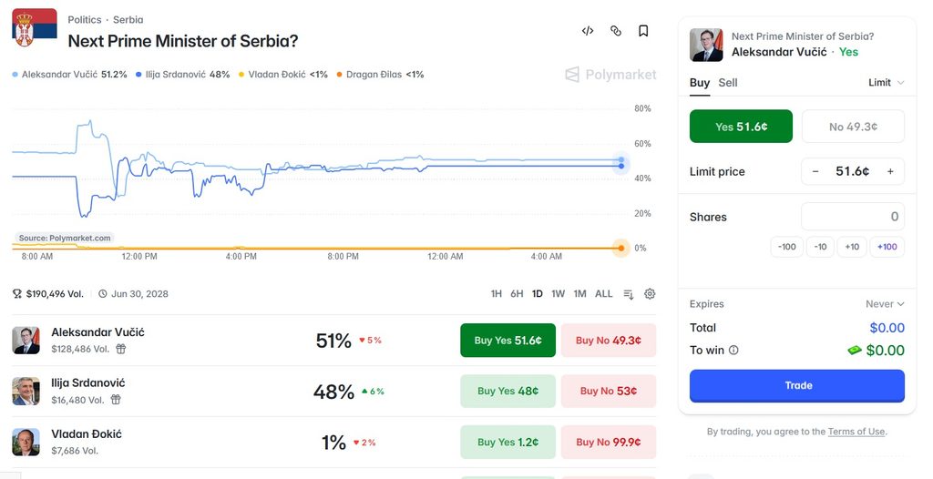Click gift icon under Ilija Srdanović
Image resolution: width=933 pixels, height=479 pixels.
coord(116,400)
